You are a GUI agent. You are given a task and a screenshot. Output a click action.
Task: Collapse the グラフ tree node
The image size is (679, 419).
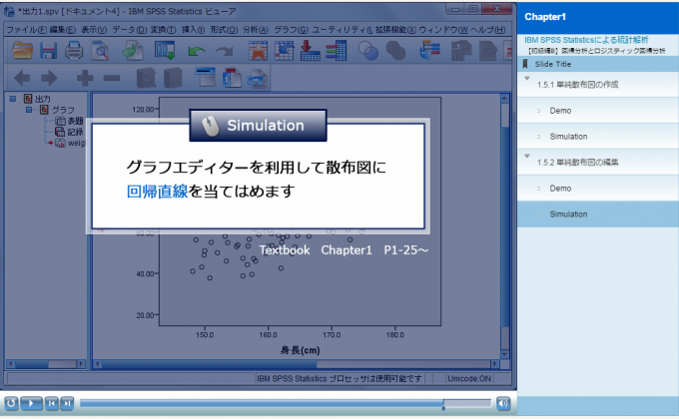[x=29, y=110]
